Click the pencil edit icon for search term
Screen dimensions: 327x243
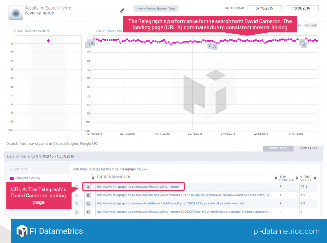122,11
